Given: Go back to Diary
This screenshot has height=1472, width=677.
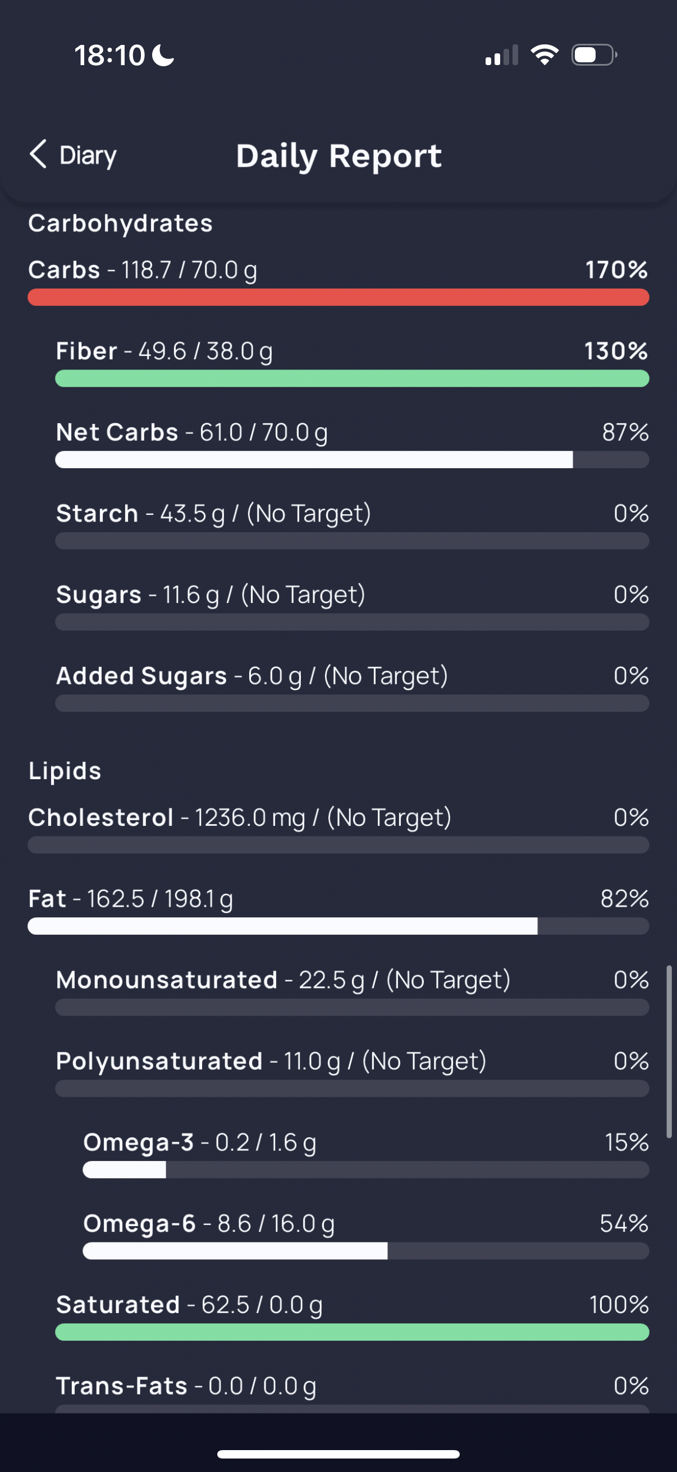Looking at the screenshot, I should click(73, 155).
